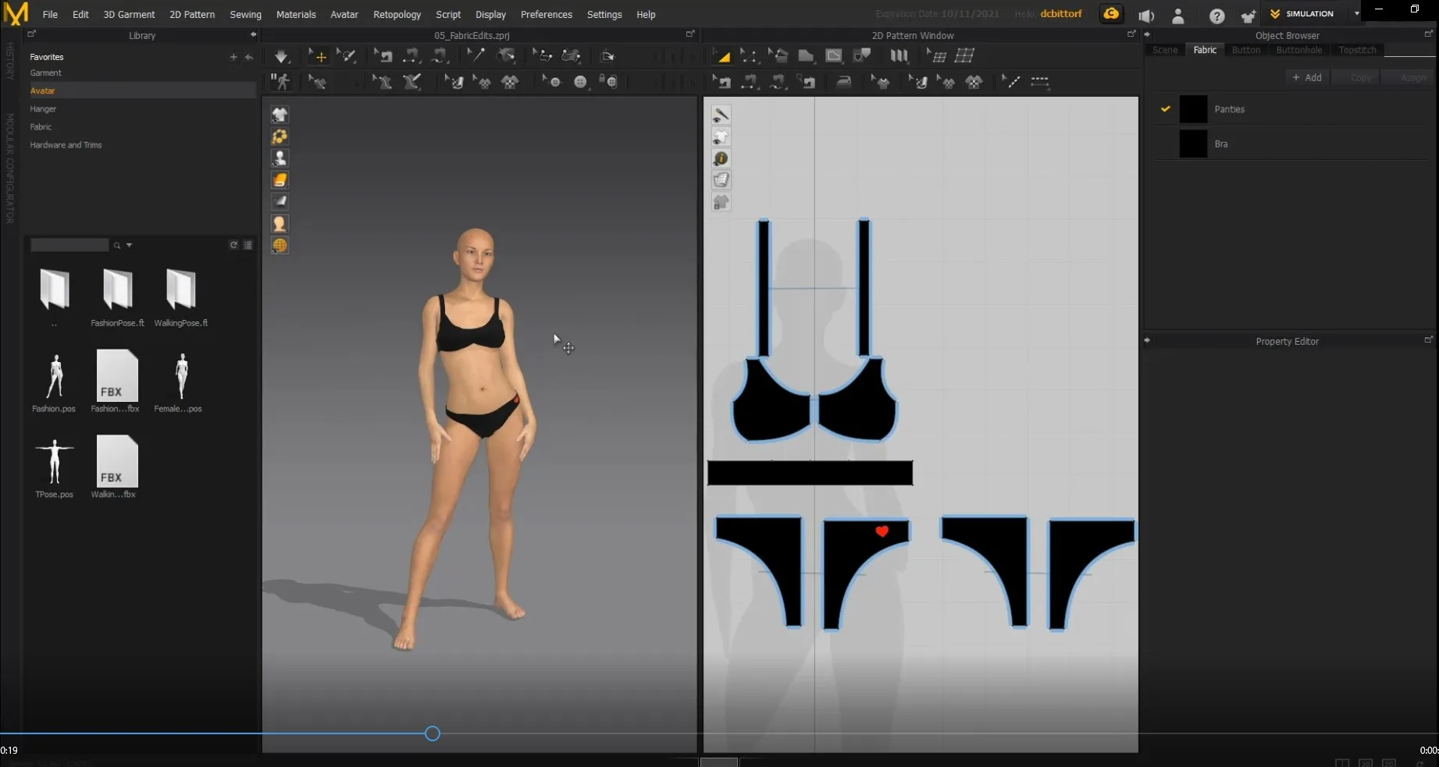Select the Transform Pattern tool

tap(722, 55)
